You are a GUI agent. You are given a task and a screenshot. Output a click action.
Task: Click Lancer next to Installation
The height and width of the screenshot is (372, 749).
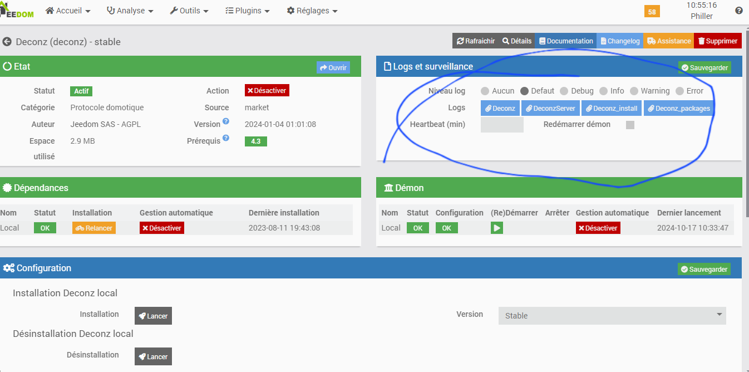(x=153, y=316)
